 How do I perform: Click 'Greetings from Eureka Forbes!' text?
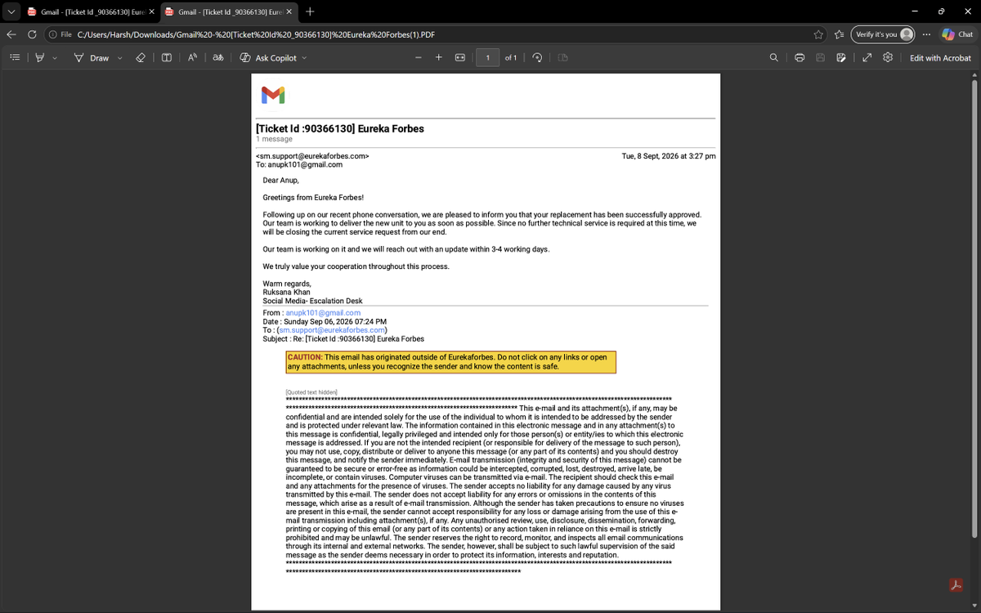[x=313, y=198]
